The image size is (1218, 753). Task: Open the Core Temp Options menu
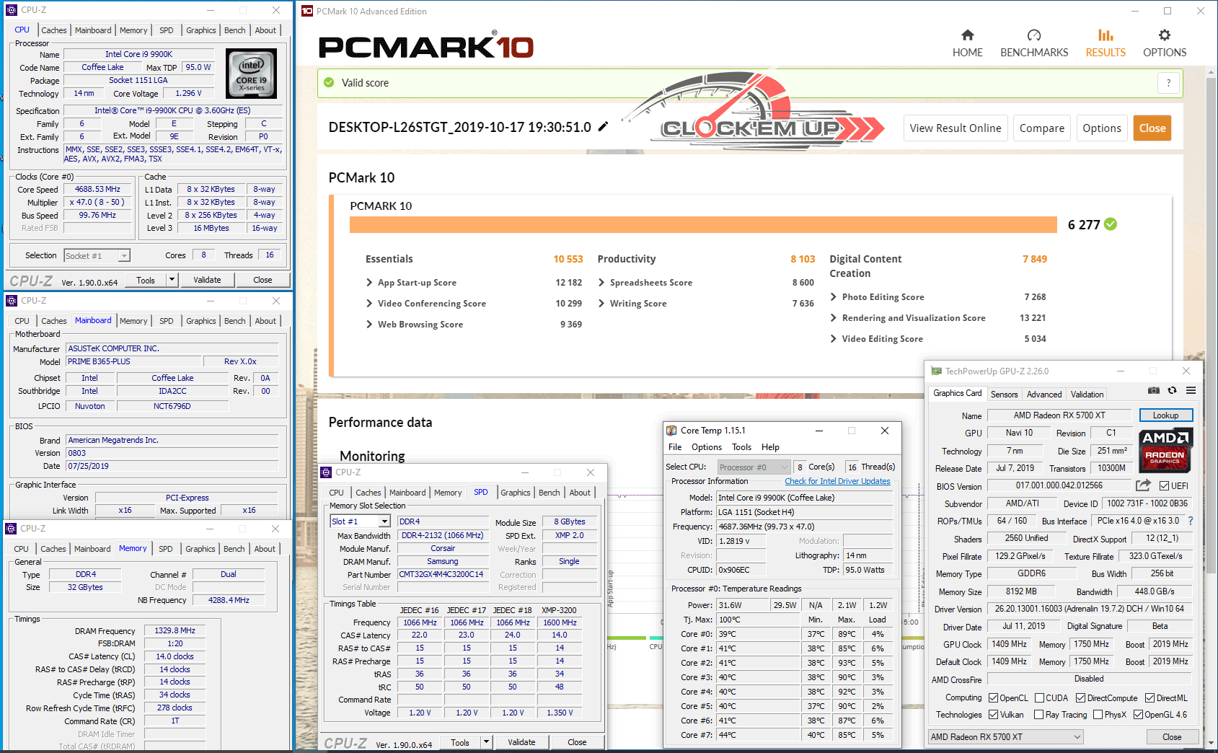click(x=706, y=447)
